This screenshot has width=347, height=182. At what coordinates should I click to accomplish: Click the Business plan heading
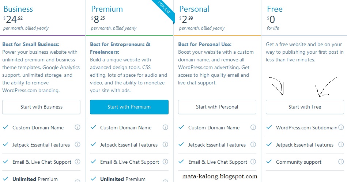click(x=18, y=9)
